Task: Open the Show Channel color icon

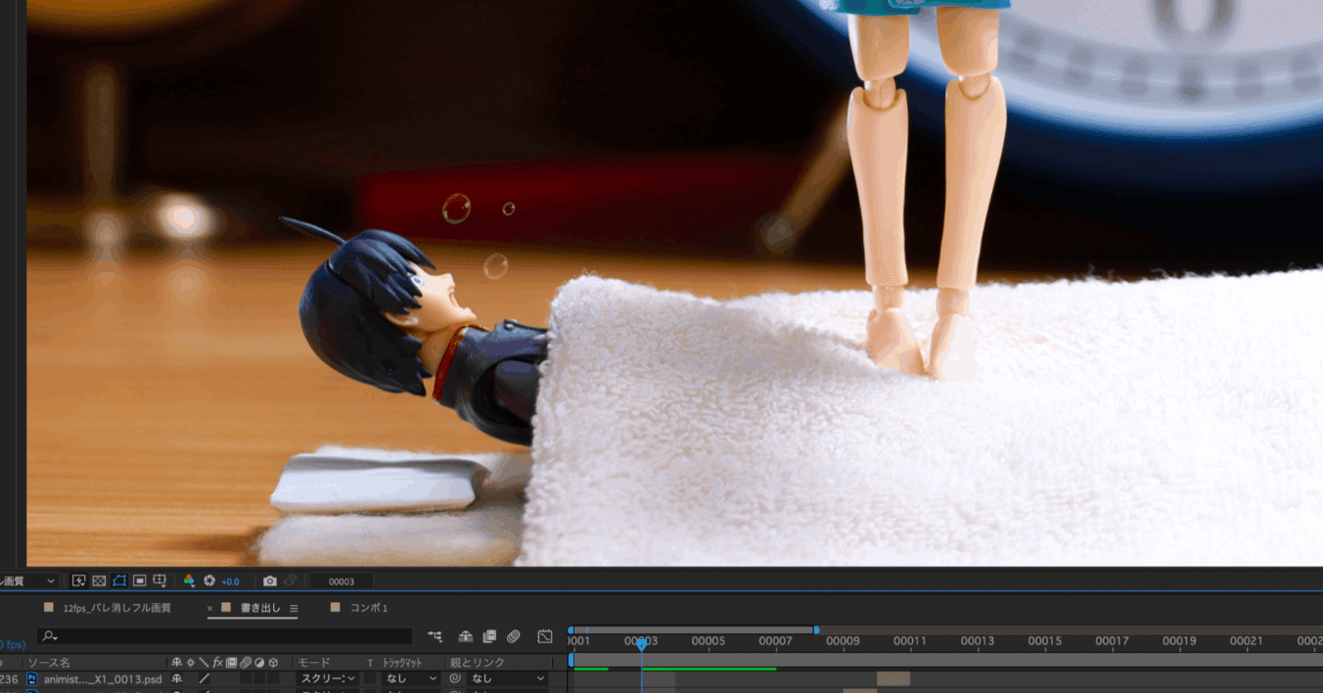Action: [x=189, y=580]
